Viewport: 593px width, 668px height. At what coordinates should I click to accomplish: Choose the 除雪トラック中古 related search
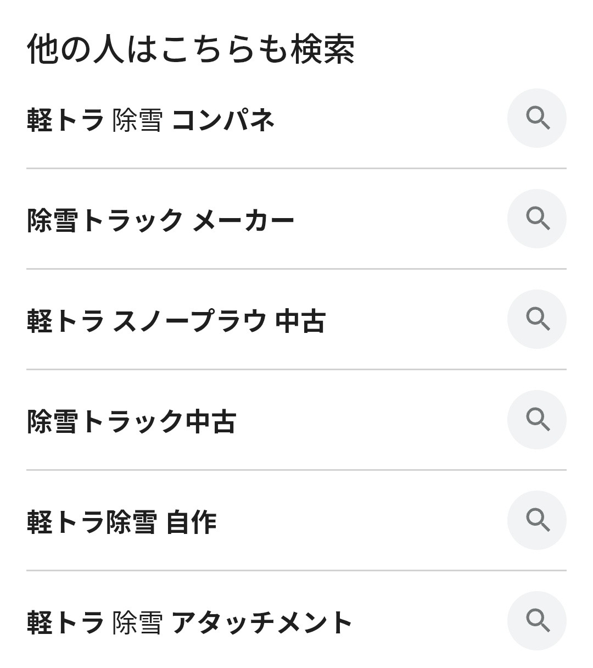(132, 421)
